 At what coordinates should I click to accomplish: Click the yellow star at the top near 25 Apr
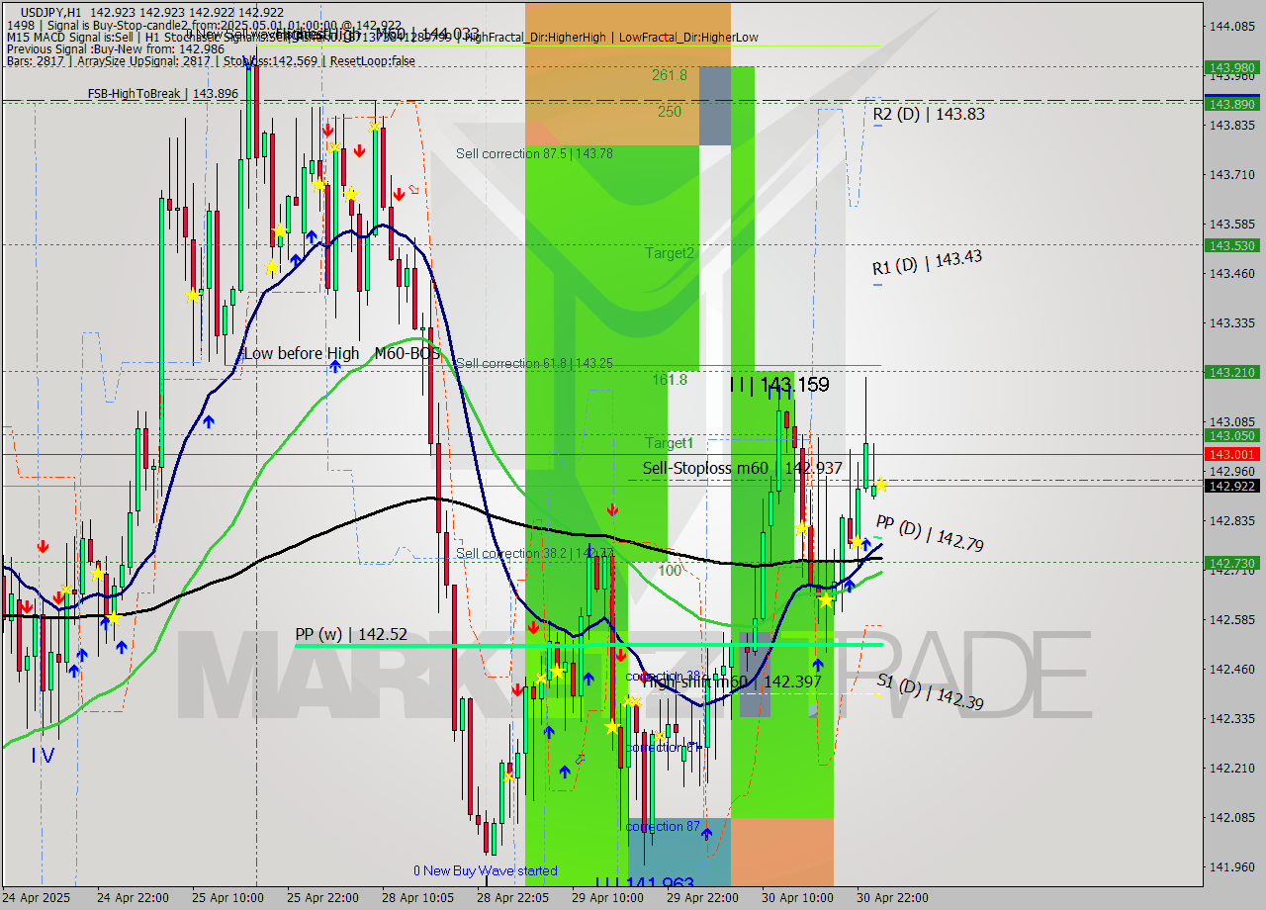[372, 127]
